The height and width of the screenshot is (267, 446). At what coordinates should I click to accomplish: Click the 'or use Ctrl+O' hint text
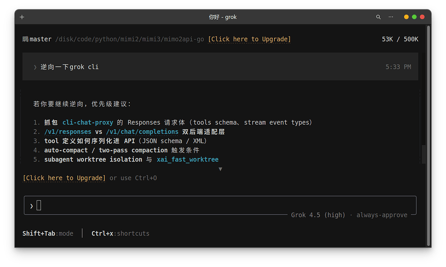coord(133,178)
